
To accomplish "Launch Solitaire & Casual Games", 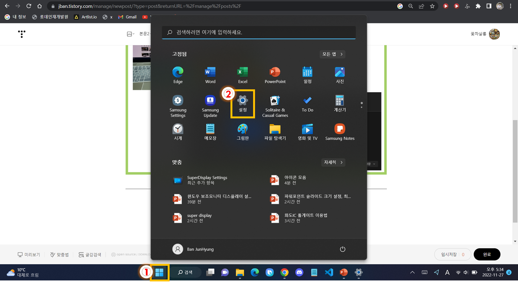I will tap(275, 106).
